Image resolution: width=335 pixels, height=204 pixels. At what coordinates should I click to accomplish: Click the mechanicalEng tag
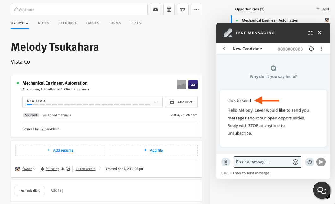pos(29,190)
